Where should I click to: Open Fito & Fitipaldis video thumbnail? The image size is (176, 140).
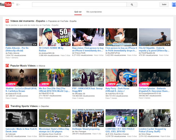pos(155,37)
